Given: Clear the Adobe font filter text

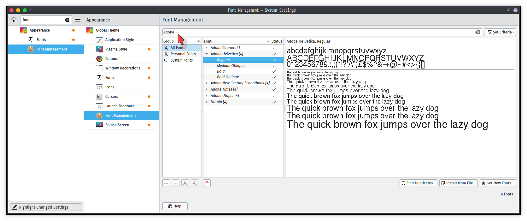Looking at the screenshot, I should coord(477,32).
